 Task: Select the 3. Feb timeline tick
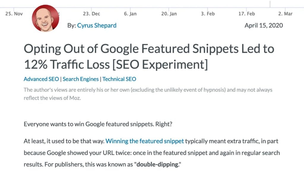[208, 14]
